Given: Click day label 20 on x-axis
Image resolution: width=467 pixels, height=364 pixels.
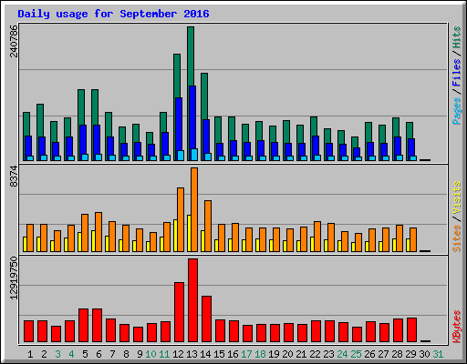Looking at the screenshot, I should (287, 354).
